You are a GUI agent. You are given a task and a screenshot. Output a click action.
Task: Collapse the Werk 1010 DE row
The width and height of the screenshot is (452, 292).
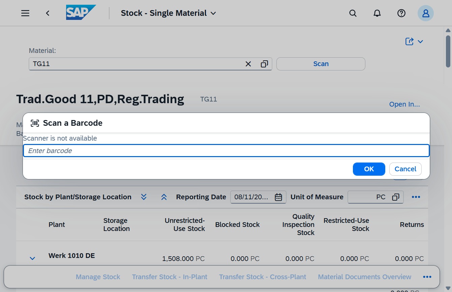[x=32, y=258]
